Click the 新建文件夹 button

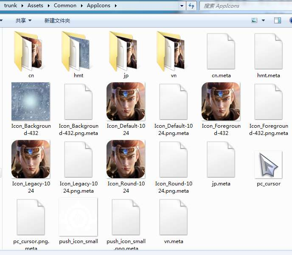pyautogui.click(x=57, y=20)
